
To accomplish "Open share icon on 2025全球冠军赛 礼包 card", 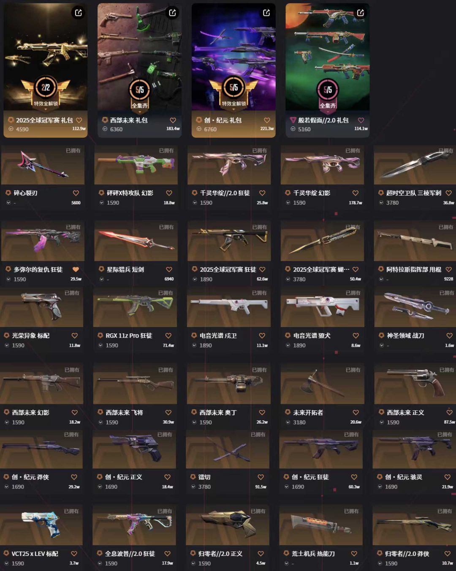I will coord(79,13).
